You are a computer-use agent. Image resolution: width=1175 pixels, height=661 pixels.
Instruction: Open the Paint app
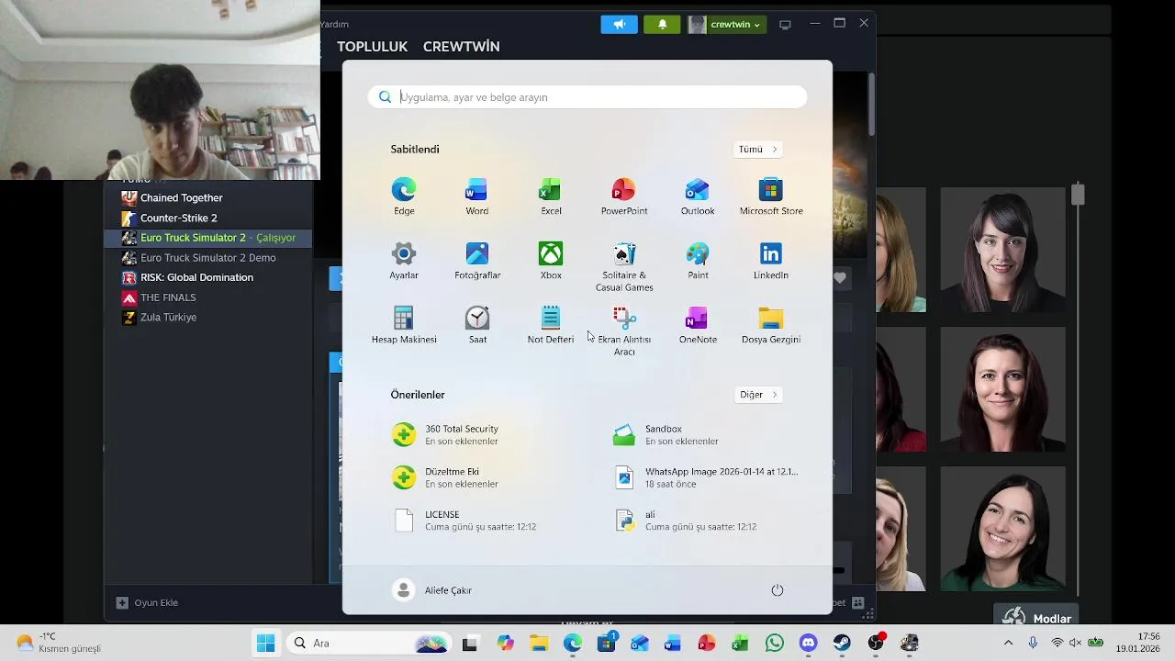click(698, 262)
